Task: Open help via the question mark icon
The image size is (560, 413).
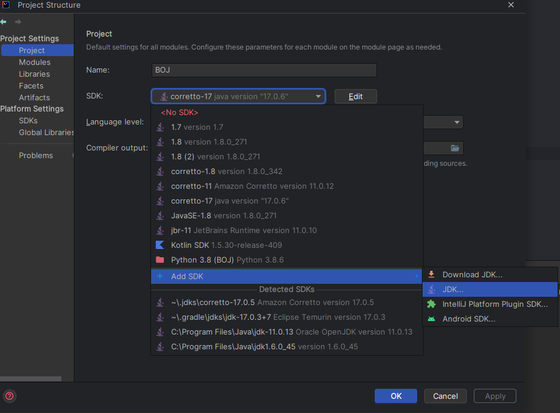Action: [10, 396]
